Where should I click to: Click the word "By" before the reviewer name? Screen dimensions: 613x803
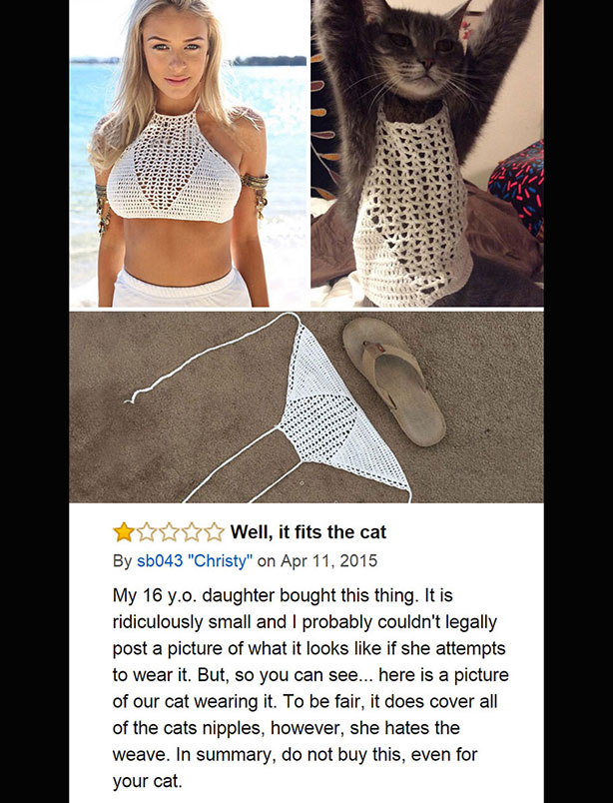coord(122,560)
